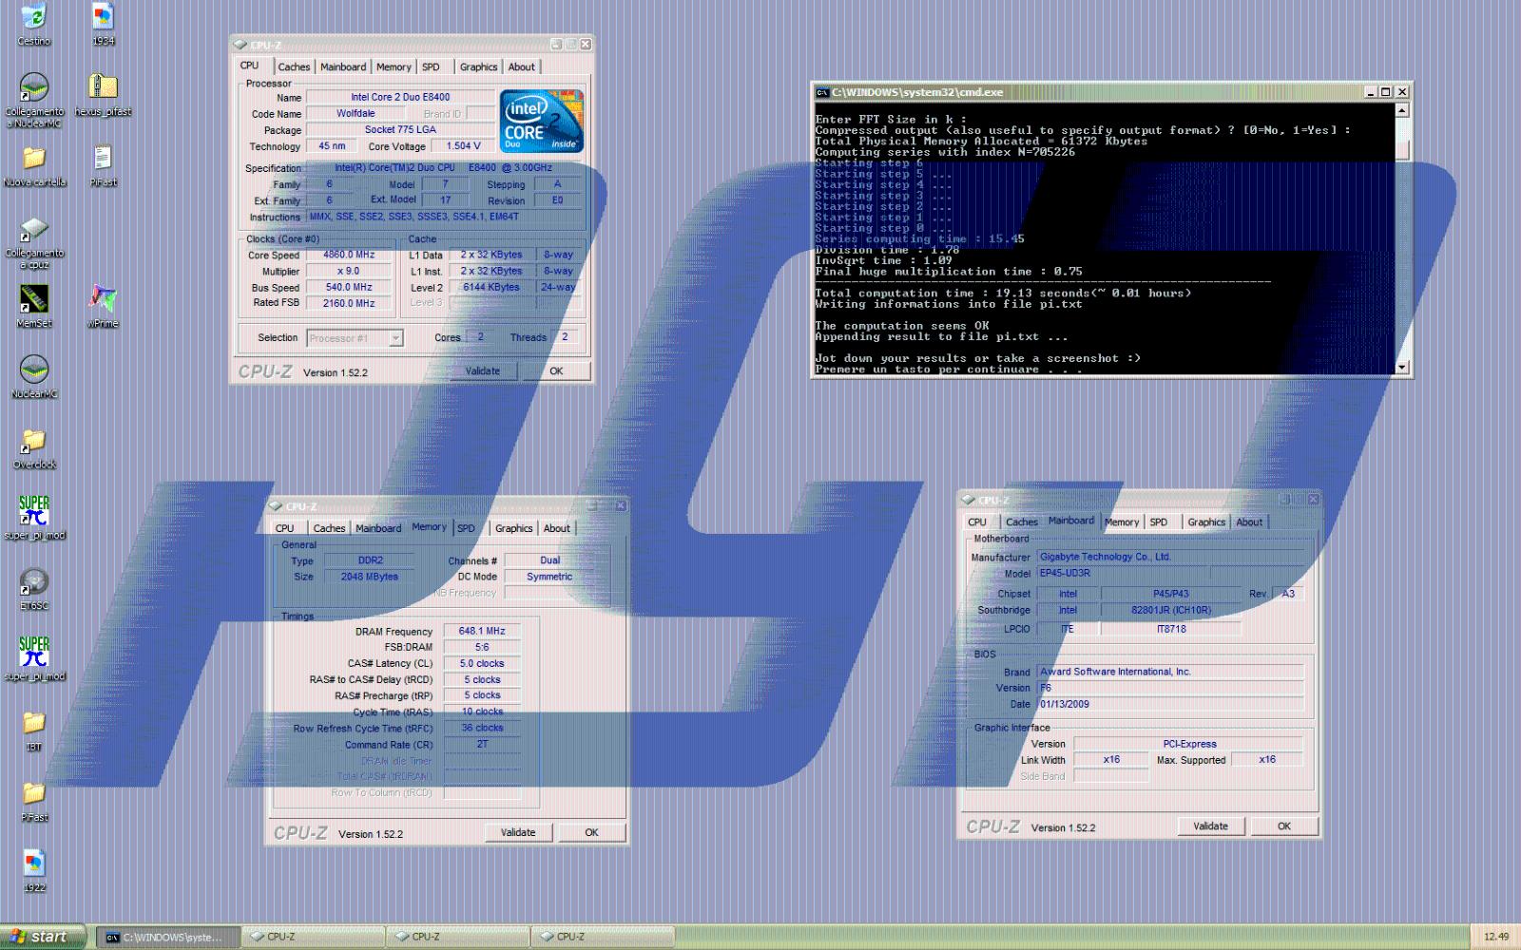Activate the second CPU-Z taskbar button
This screenshot has width=1521, height=950.
pos(459,937)
